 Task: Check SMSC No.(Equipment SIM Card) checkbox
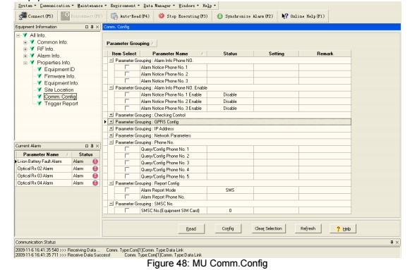tap(127, 210)
